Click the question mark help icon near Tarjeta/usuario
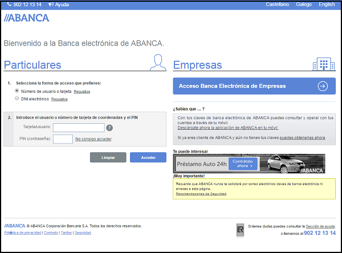The image size is (342, 253). pos(109,128)
